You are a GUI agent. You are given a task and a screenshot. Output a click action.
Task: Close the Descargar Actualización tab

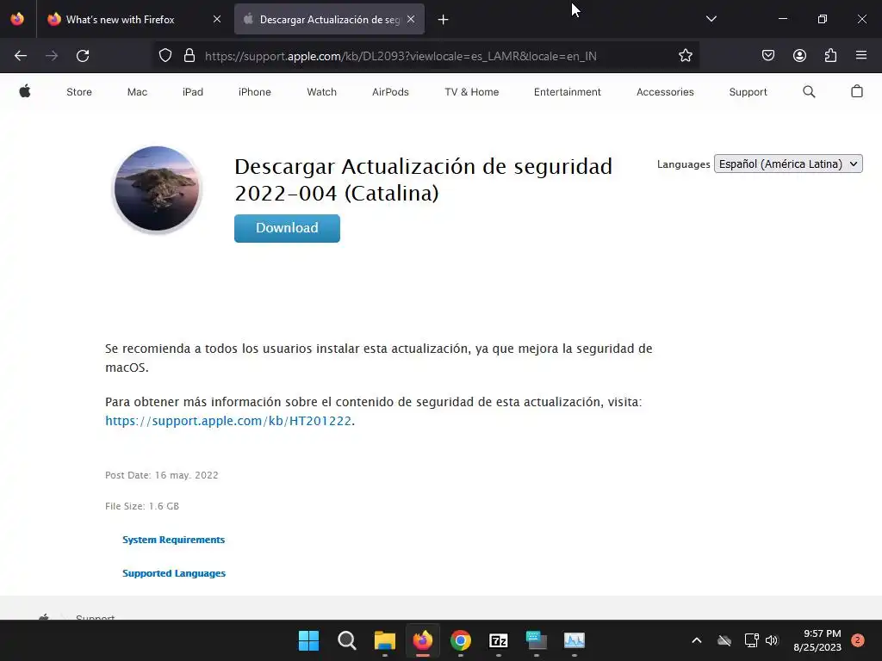(411, 19)
